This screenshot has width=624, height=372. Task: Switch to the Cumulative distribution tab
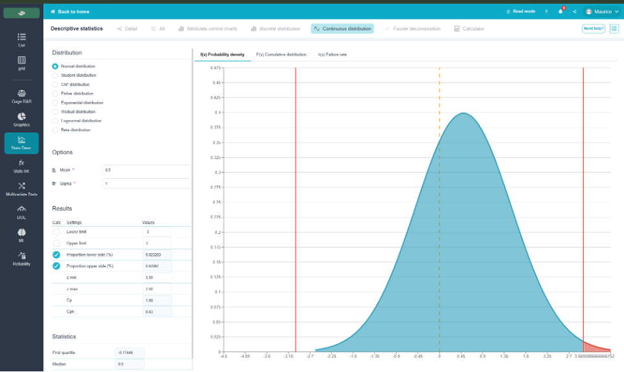point(281,55)
